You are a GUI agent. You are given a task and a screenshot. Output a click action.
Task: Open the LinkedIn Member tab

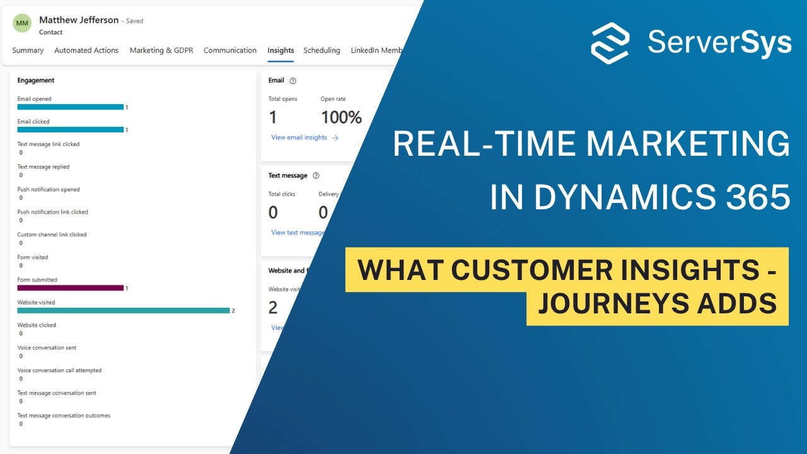click(377, 50)
